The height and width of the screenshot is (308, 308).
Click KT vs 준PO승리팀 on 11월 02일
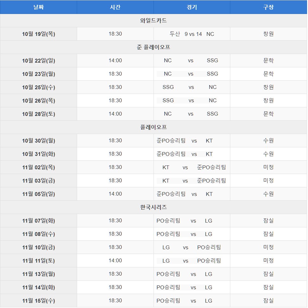(x=194, y=167)
